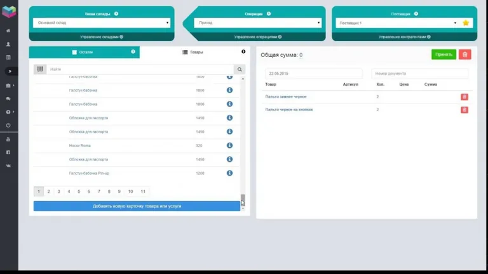Open the user profile sidebar icon
The image size is (488, 274).
(x=8, y=44)
